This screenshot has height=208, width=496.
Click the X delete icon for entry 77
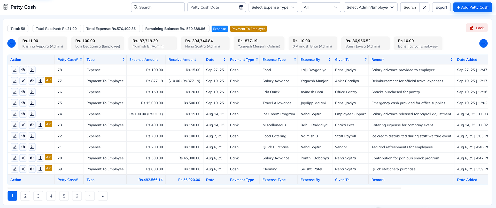click(23, 81)
